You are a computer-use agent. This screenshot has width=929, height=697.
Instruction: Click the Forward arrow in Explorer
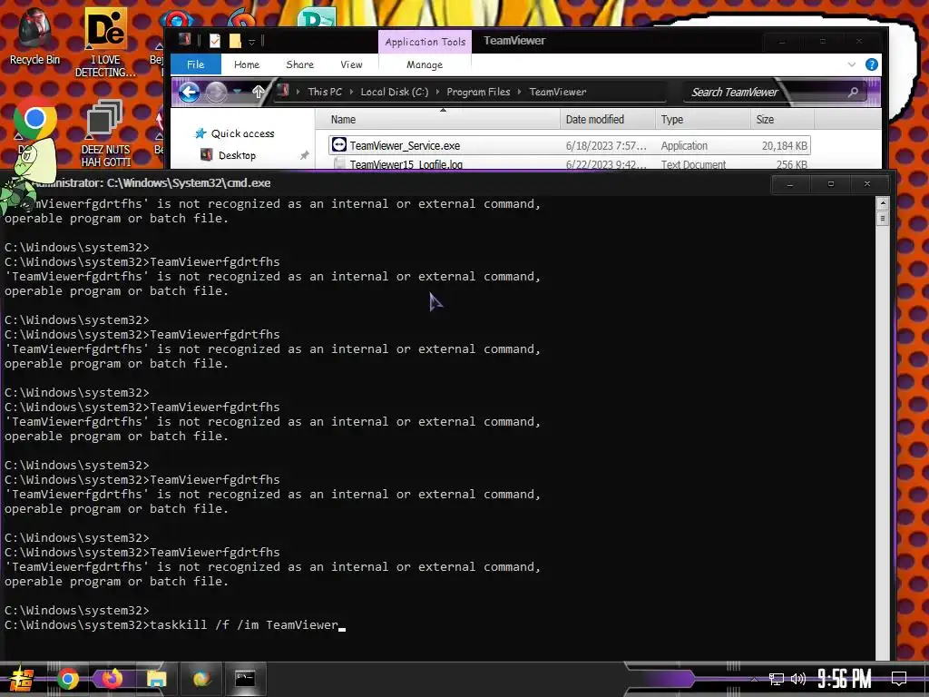[x=216, y=92]
